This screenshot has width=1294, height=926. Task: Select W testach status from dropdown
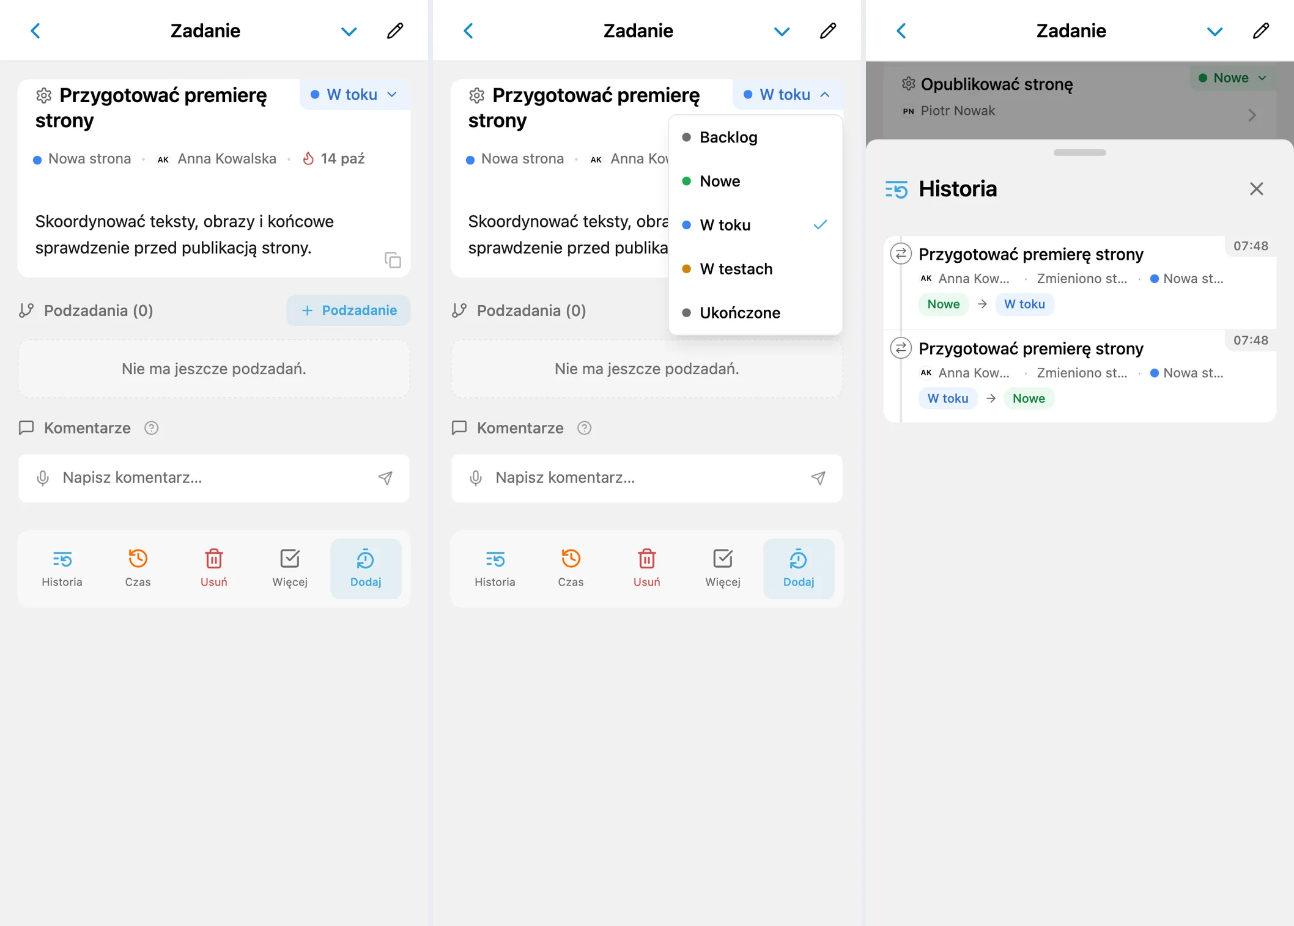(x=756, y=269)
